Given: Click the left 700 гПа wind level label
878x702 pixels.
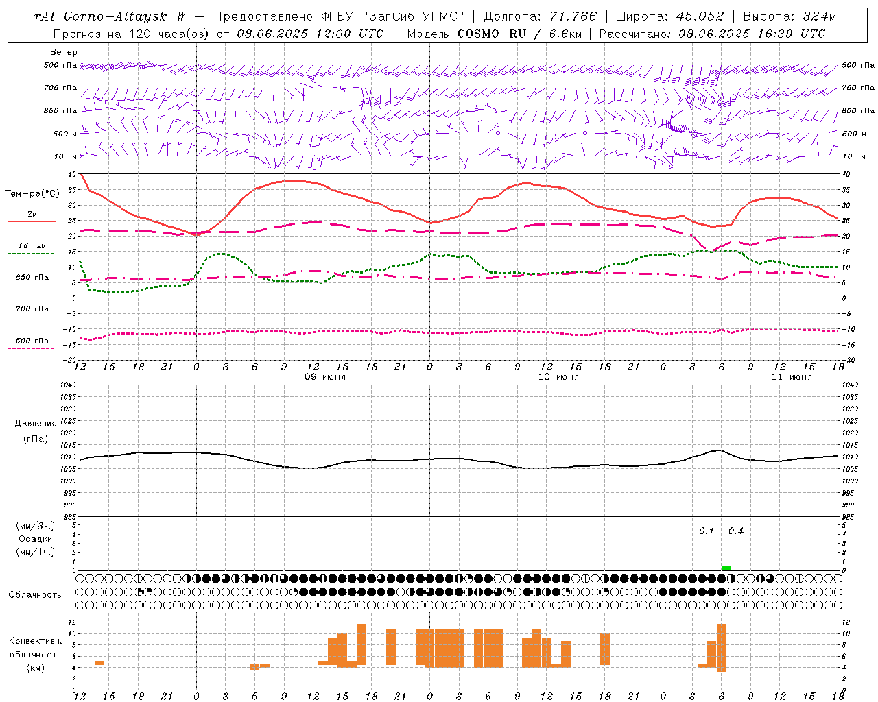Looking at the screenshot, I should pyautogui.click(x=60, y=88).
